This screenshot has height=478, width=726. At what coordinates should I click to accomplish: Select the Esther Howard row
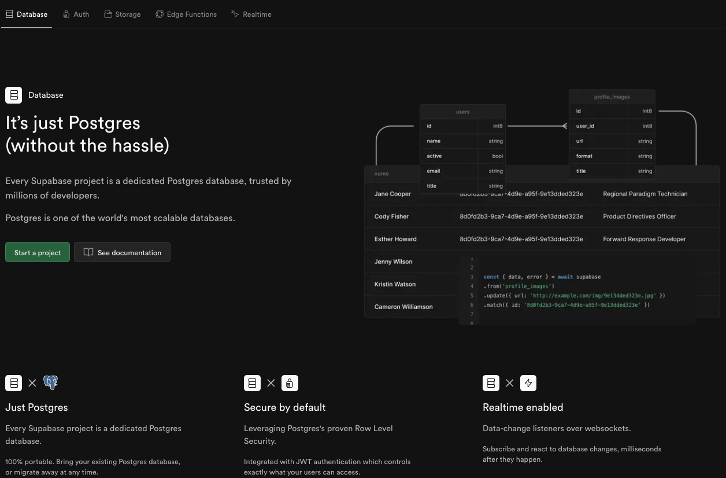(x=542, y=239)
